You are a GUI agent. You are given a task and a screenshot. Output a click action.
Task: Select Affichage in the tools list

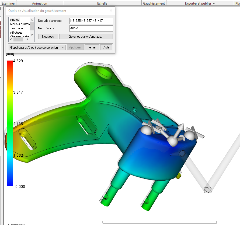tap(16, 33)
